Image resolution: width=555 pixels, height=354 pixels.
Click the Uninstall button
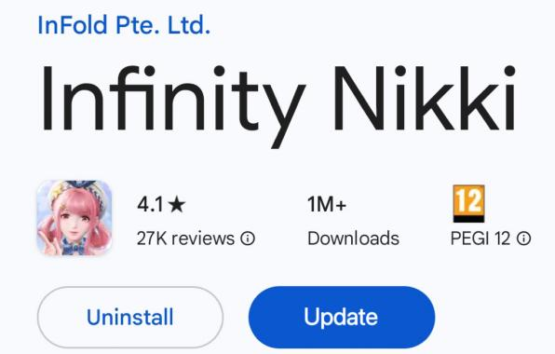[130, 317]
